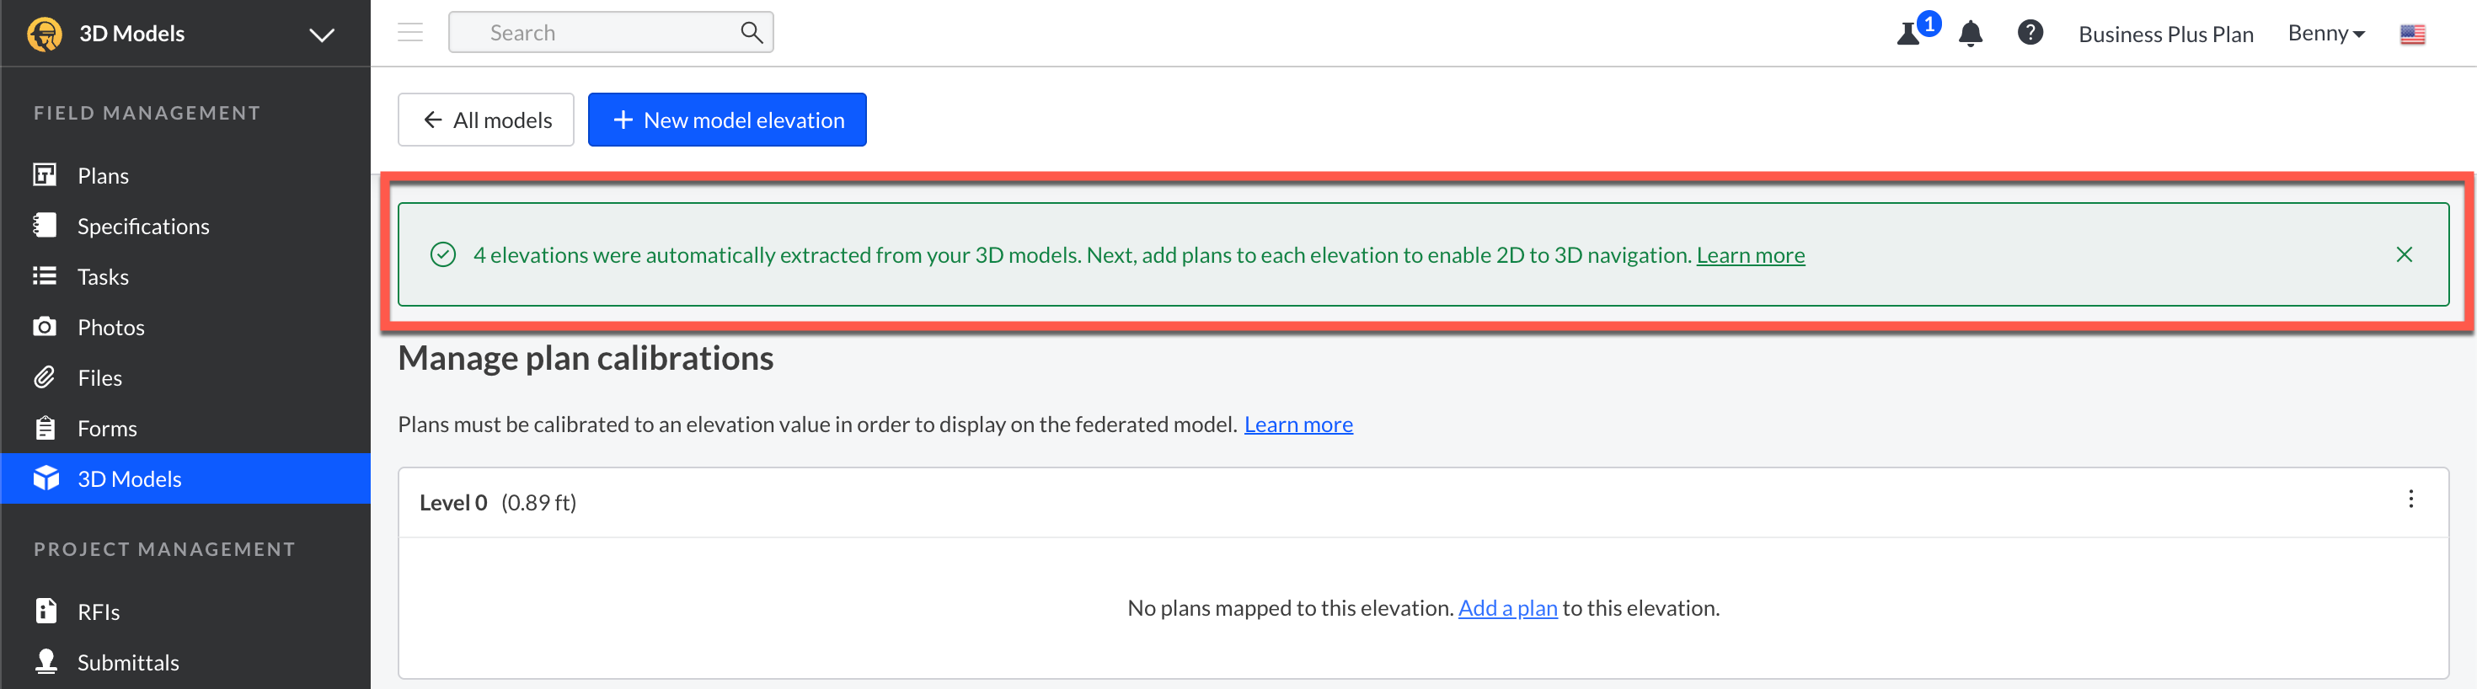Image resolution: width=2477 pixels, height=689 pixels.
Task: Go back to All models
Action: 485,120
